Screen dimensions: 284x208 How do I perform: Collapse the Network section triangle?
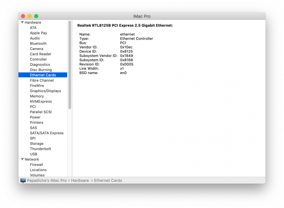pos(22,159)
